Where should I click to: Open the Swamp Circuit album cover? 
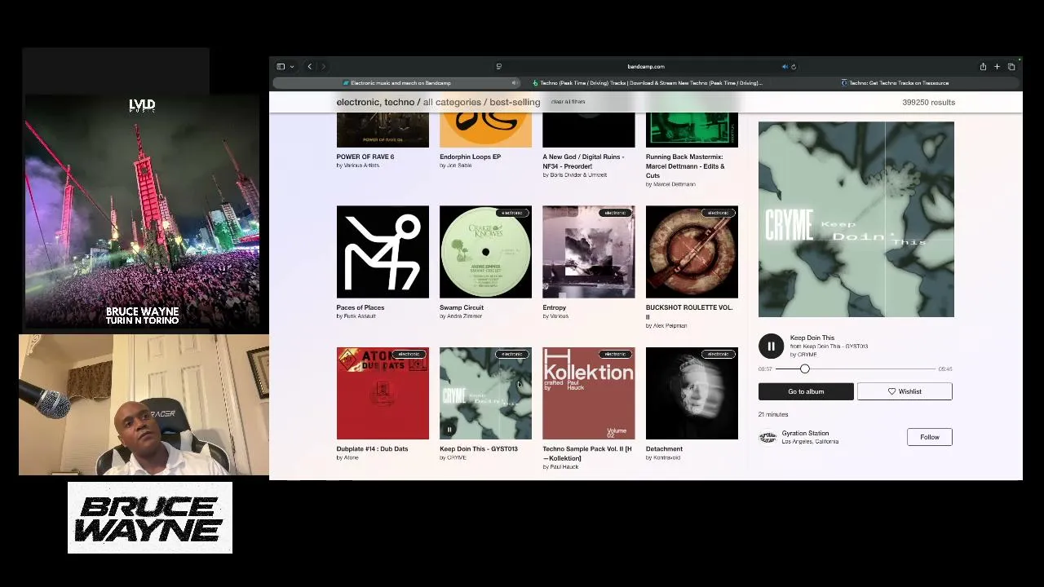point(485,252)
